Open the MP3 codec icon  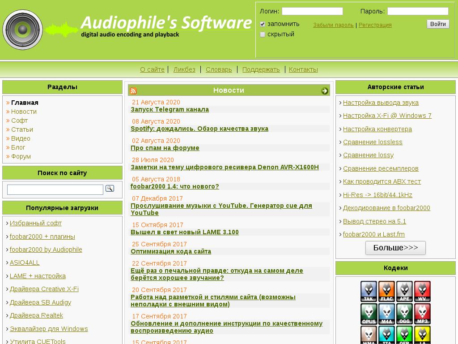point(422,314)
